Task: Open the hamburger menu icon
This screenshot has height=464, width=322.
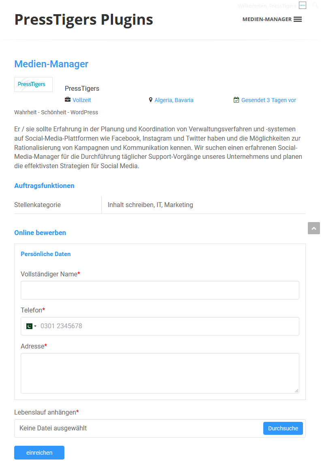Action: [x=297, y=19]
